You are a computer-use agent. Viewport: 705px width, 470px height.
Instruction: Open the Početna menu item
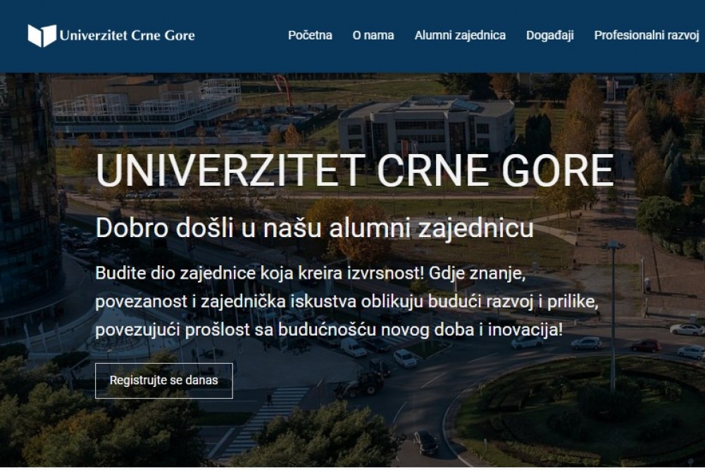pos(310,35)
